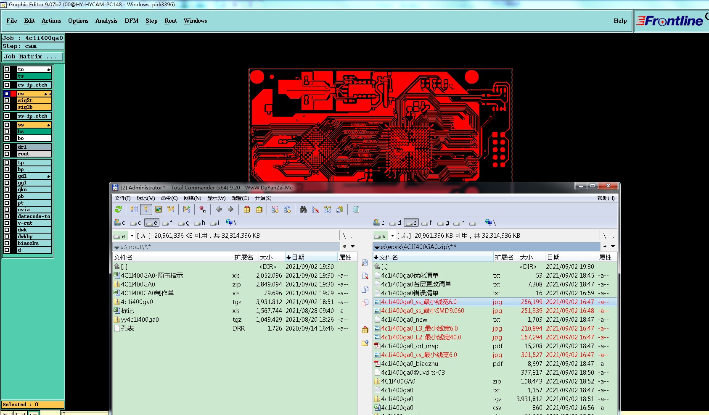
Task: Click the pack files icon
Action: tap(247, 209)
